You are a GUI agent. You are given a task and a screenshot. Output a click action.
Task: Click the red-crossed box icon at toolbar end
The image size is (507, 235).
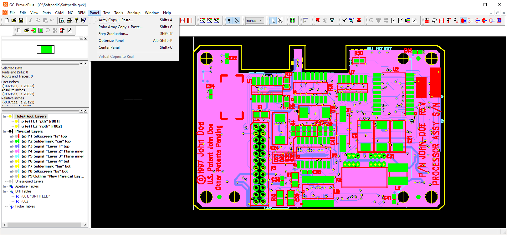(x=499, y=20)
